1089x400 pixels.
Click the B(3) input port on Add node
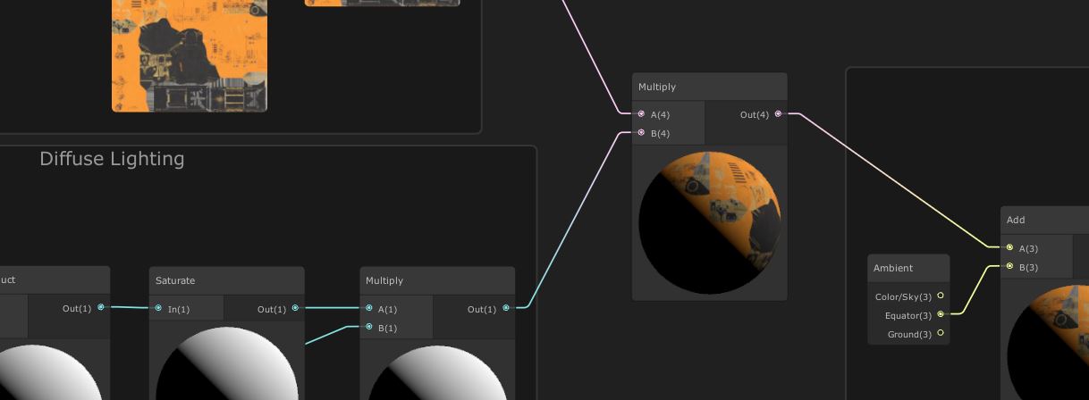[x=1009, y=267]
